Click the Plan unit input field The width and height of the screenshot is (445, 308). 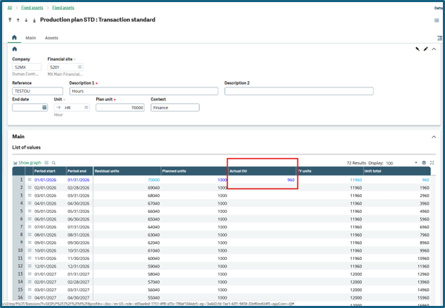(120, 108)
